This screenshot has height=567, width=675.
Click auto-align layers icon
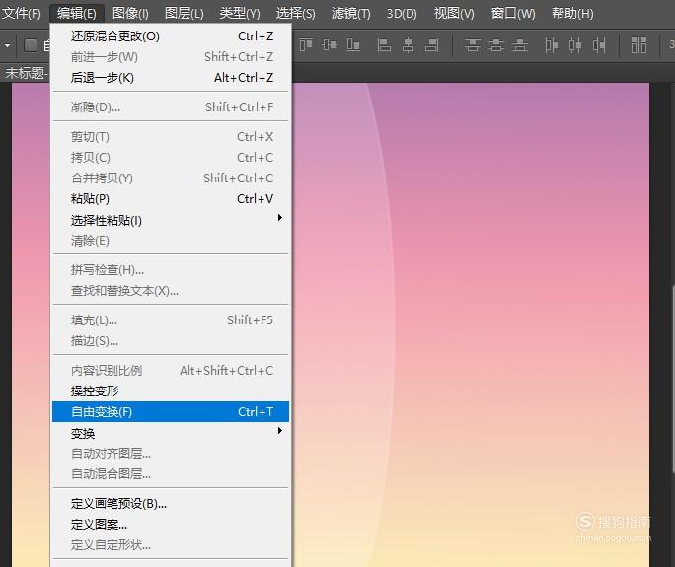coord(638,44)
